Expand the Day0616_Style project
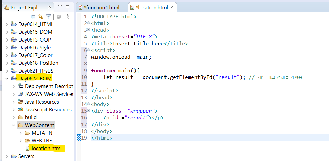 pyautogui.click(x=7, y=48)
